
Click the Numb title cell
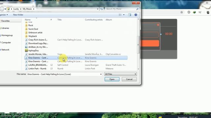60,69
